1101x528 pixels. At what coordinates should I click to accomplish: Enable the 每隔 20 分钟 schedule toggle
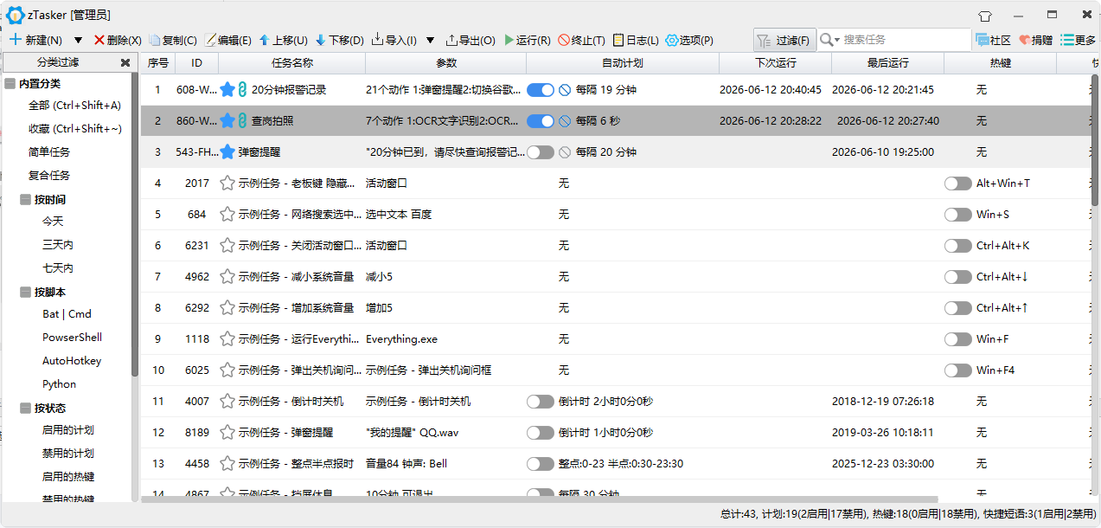click(541, 152)
